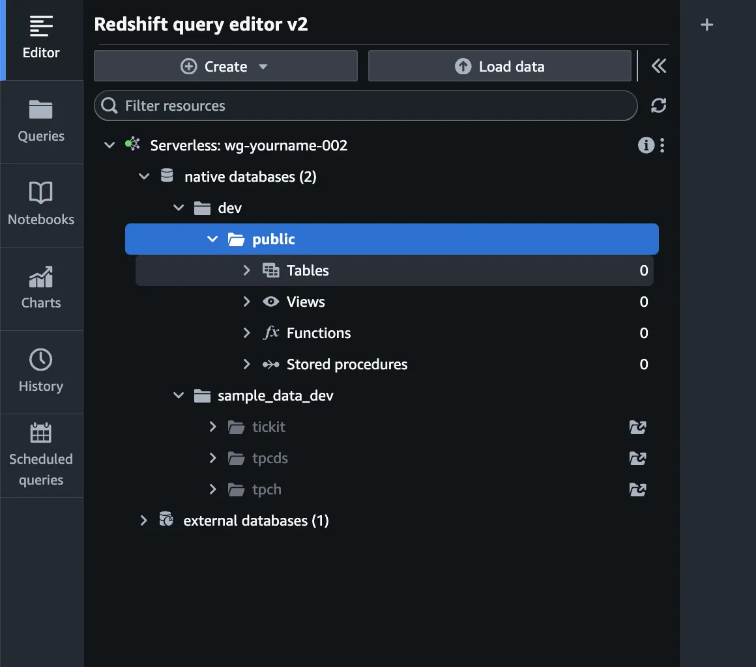Click the refresh resources icon
This screenshot has width=756, height=667.
click(658, 106)
